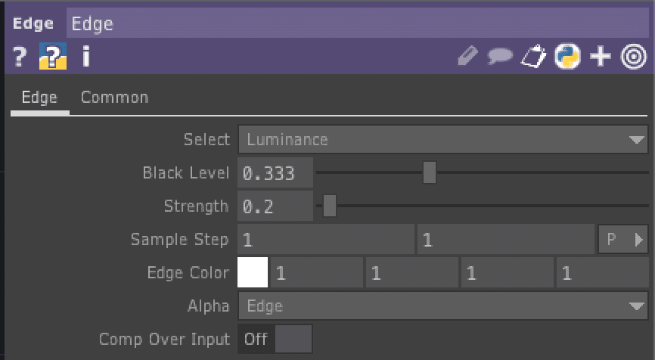
Task: Click the Black Level value field
Action: tap(275, 173)
